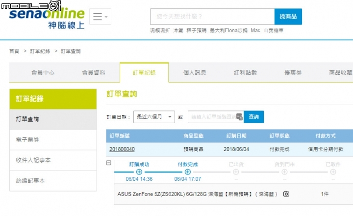
Task: Switch to the 個人訊息 tab
Action: [195, 73]
